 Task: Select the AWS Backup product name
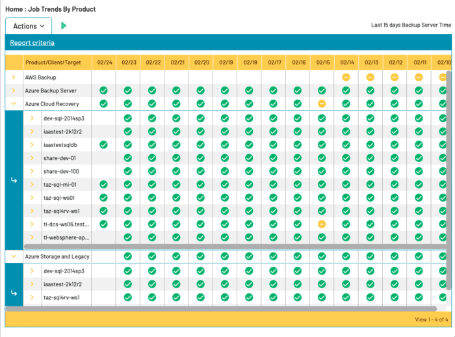point(40,77)
